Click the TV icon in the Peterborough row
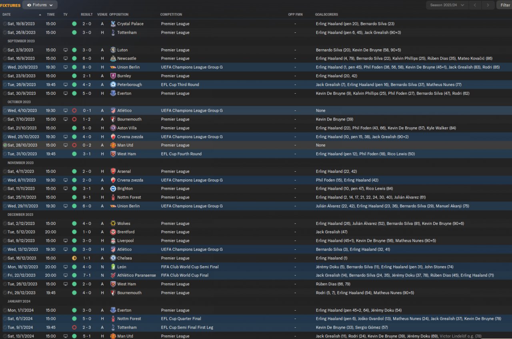Viewport: 512px width, 339px height. 65,84
